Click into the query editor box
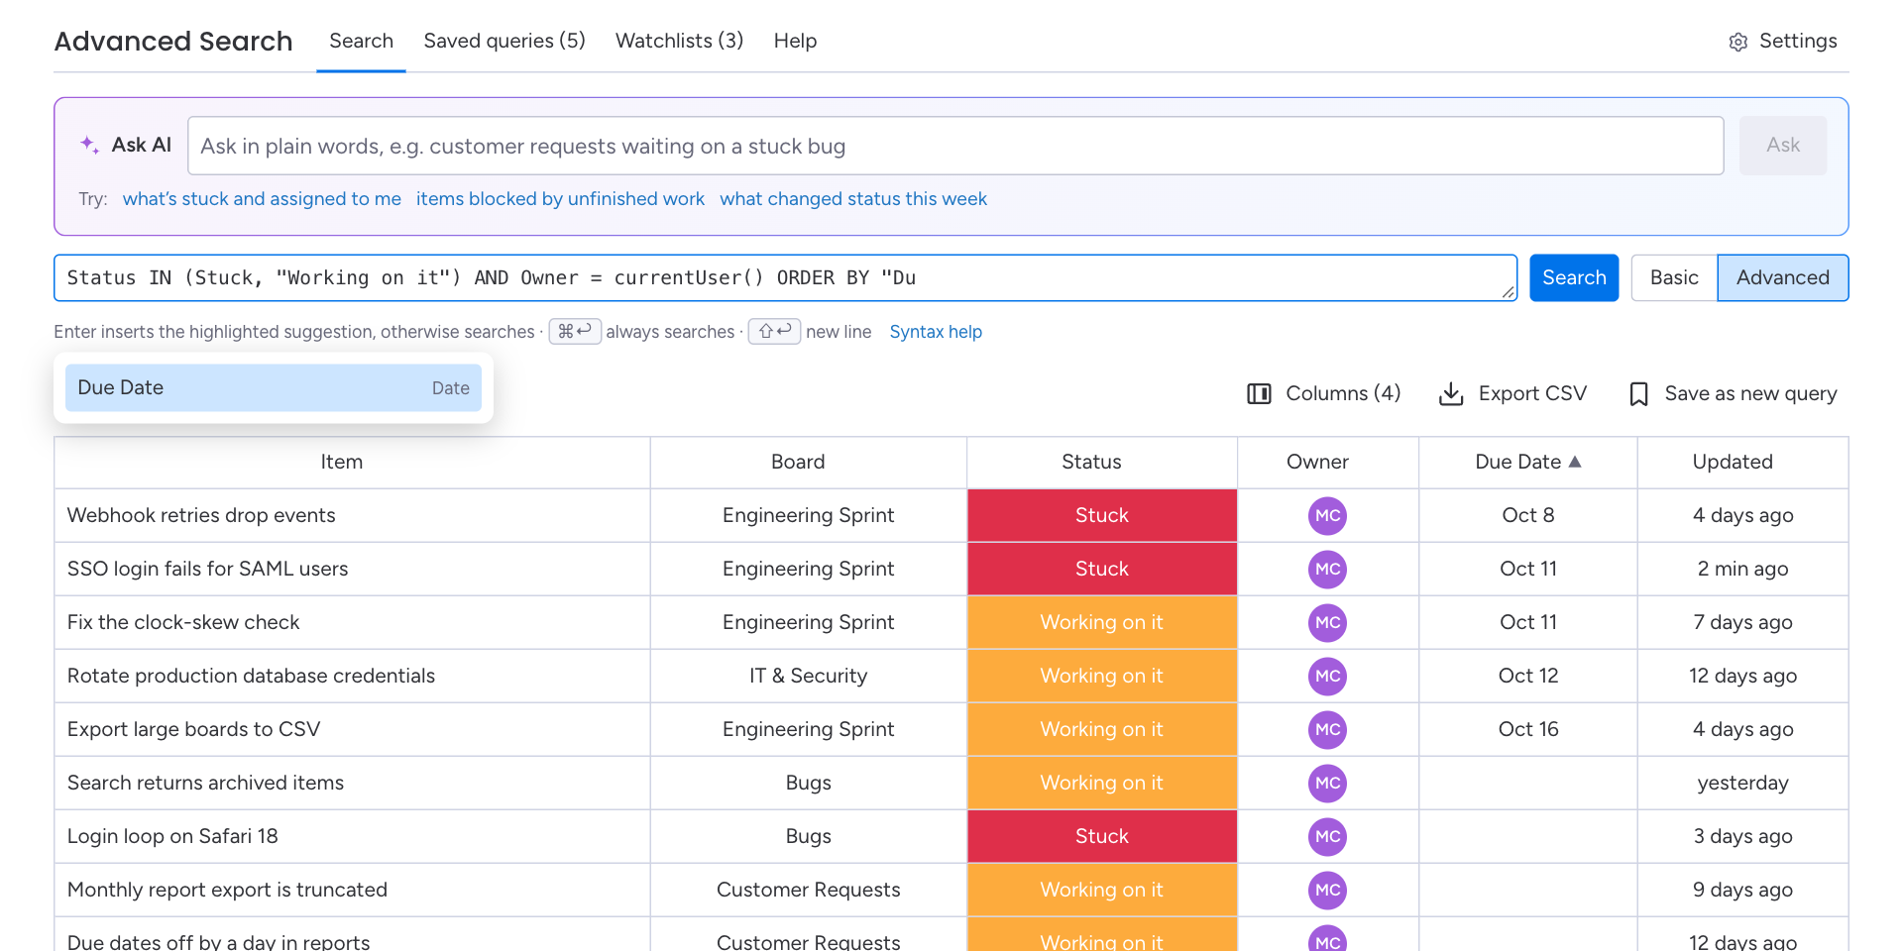Screen dimensions: 1903x951 785,278
